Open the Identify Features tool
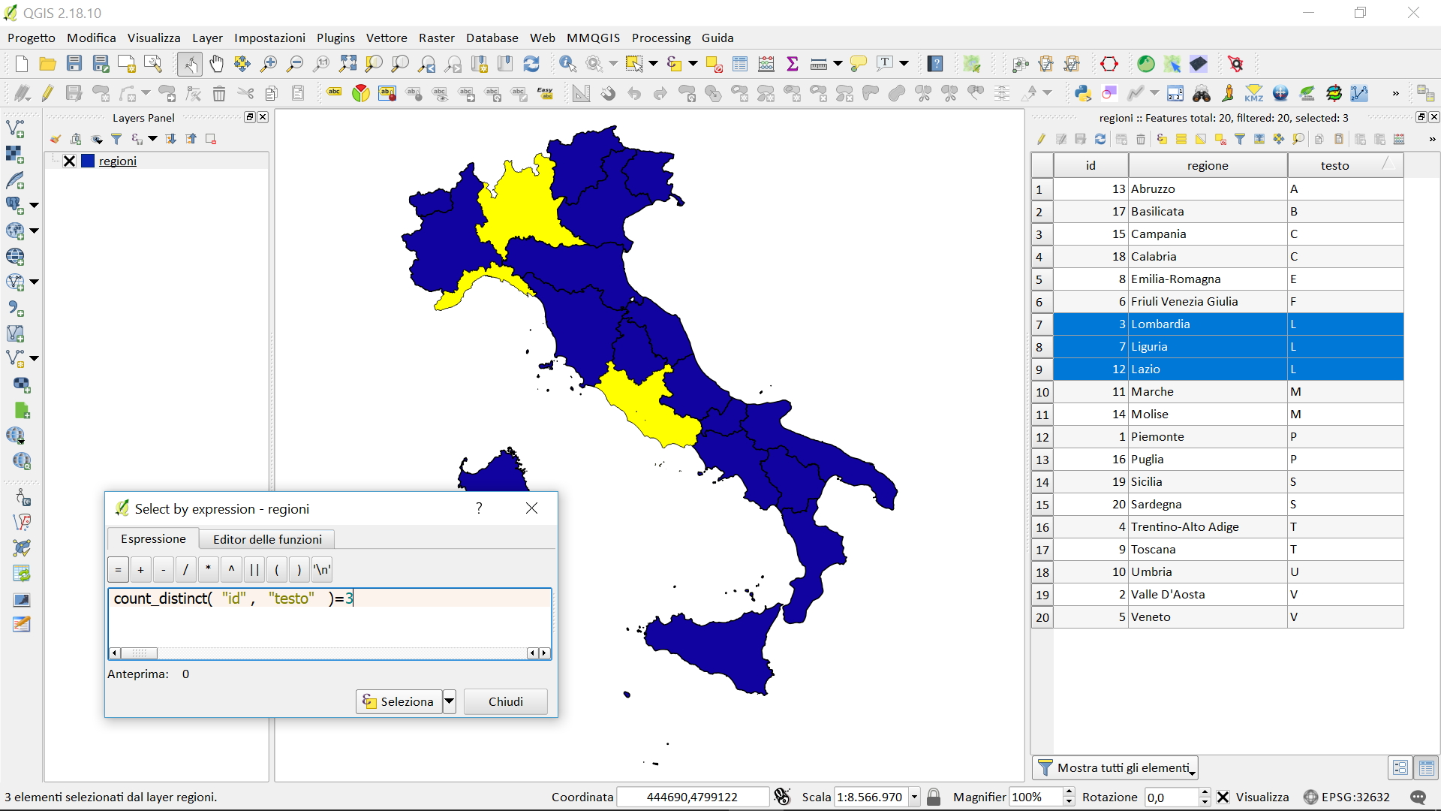Viewport: 1441px width, 811px height. pos(567,65)
